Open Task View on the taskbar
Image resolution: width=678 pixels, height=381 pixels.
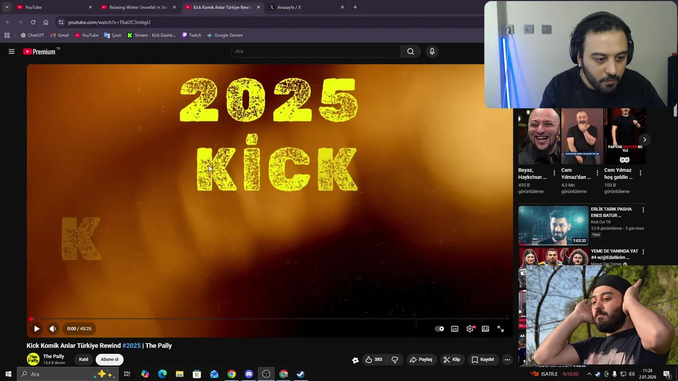coord(127,374)
